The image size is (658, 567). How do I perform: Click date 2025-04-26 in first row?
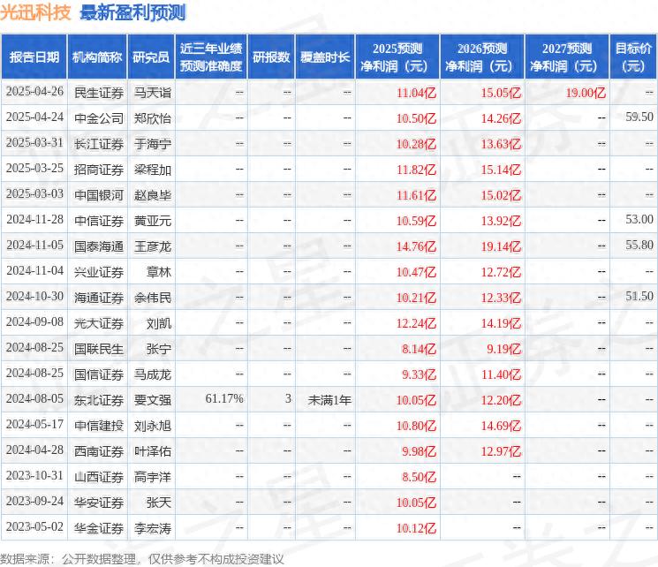(x=34, y=92)
